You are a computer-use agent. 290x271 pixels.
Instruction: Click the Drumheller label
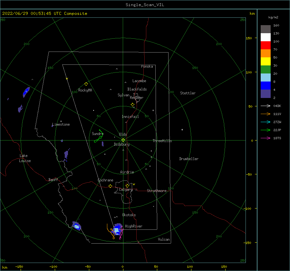[x=189, y=159]
